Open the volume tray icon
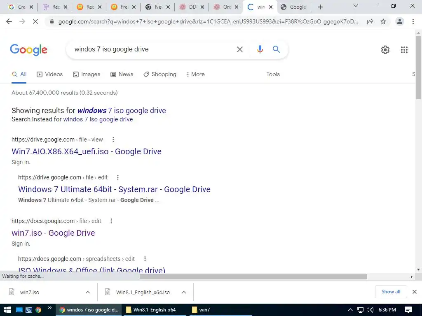This screenshot has height=316, width=422. tap(370, 310)
